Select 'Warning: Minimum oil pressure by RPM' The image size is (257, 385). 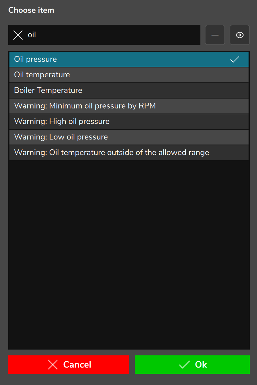[x=129, y=106]
